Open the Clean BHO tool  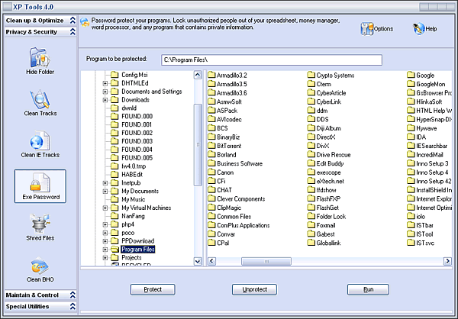pos(40,269)
